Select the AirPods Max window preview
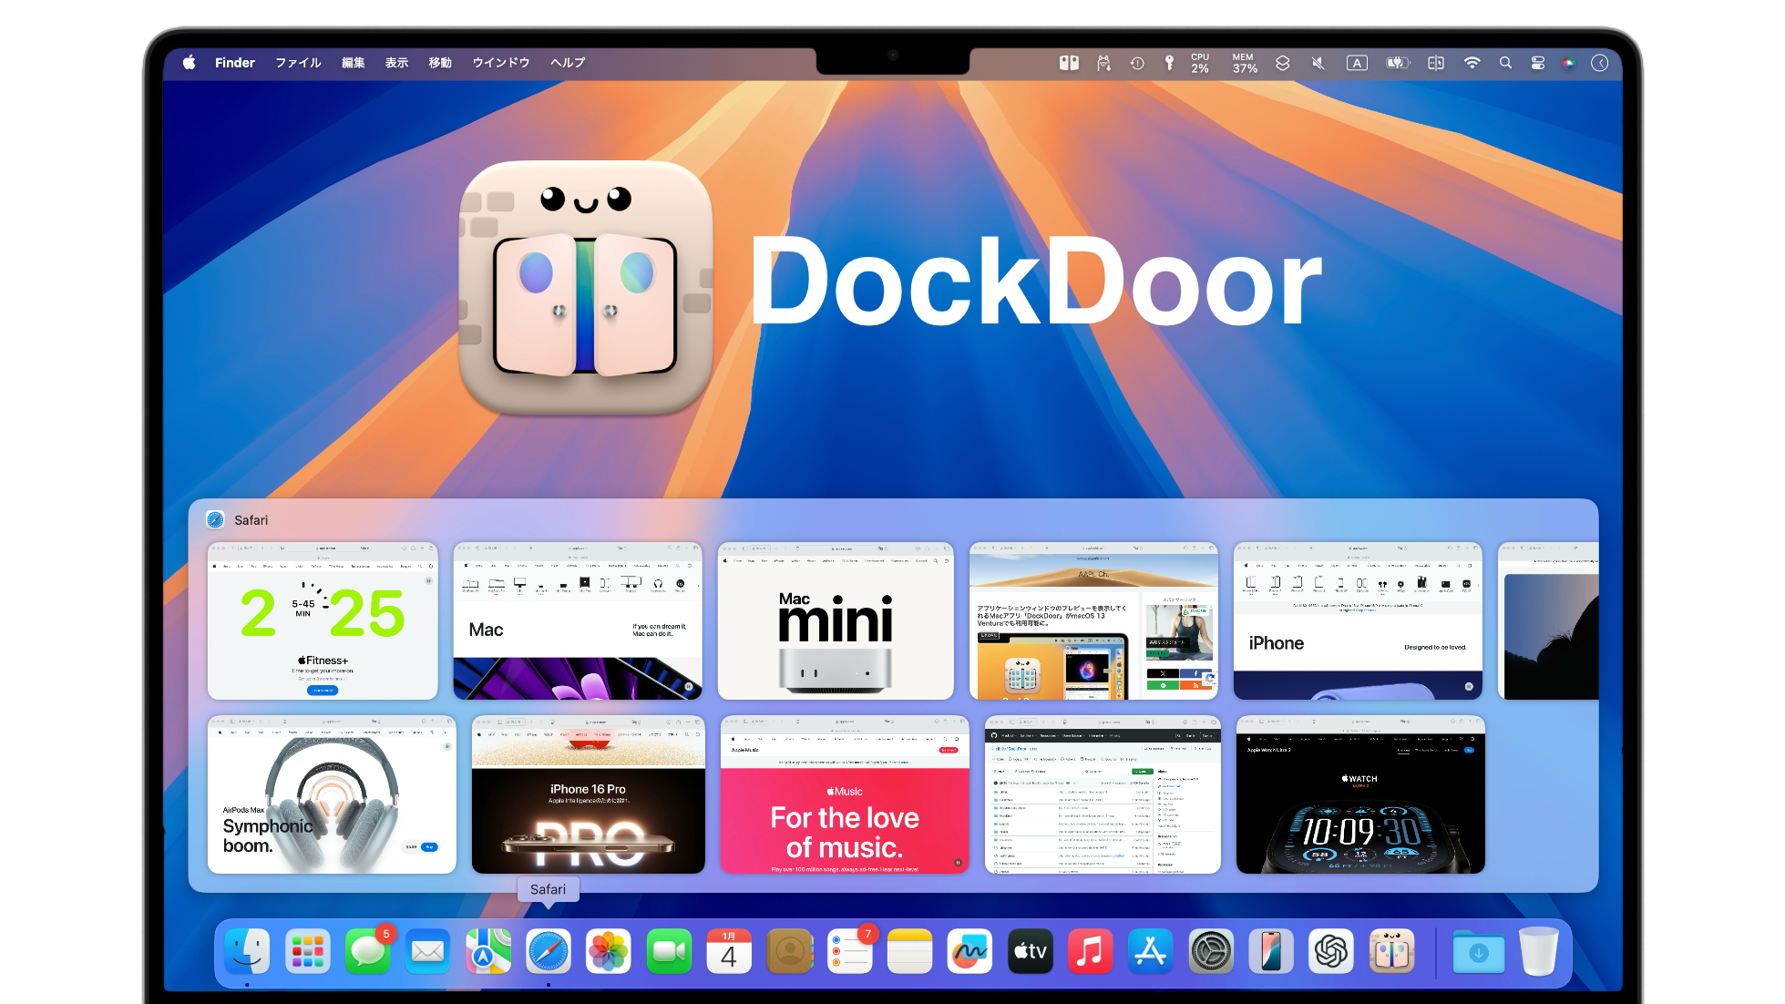Image resolution: width=1785 pixels, height=1004 pixels. pos(332,794)
